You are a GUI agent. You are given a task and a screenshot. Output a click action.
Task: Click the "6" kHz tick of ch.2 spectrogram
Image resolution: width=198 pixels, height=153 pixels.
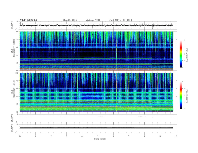click(17, 88)
